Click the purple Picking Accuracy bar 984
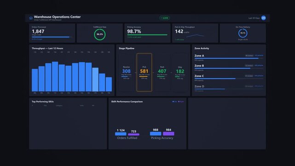The image size is (295, 166). coord(168,134)
